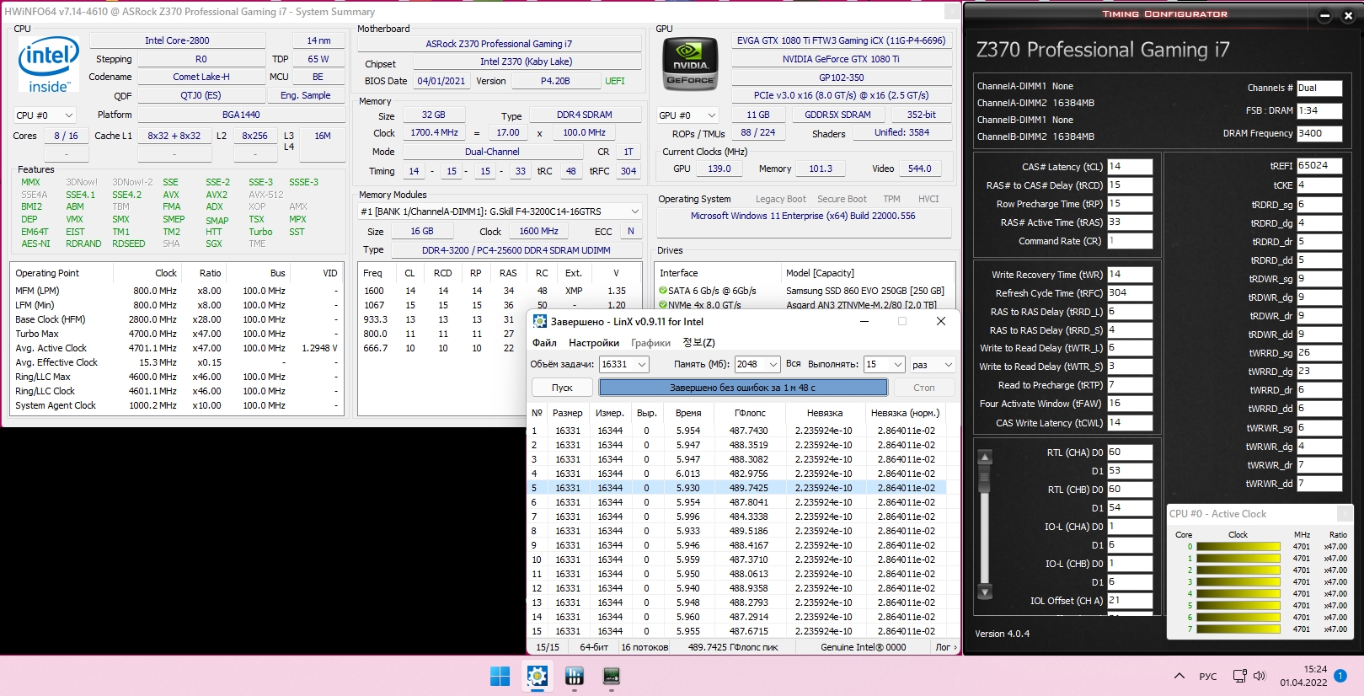Expand the memory module G.Skill selector
Viewport: 1364px width, 696px height.
click(x=500, y=211)
